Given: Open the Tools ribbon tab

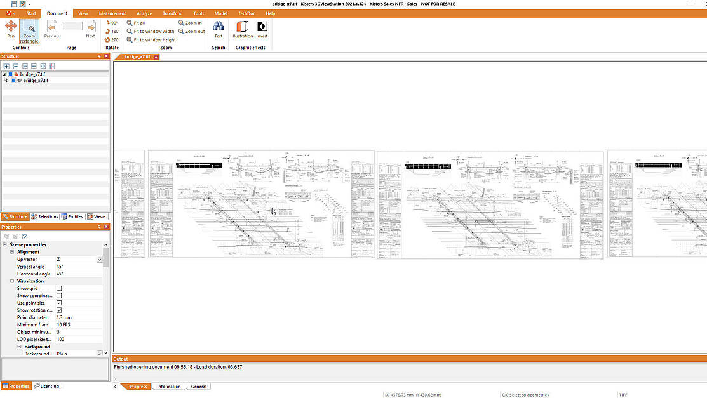Looking at the screenshot, I should tap(198, 13).
